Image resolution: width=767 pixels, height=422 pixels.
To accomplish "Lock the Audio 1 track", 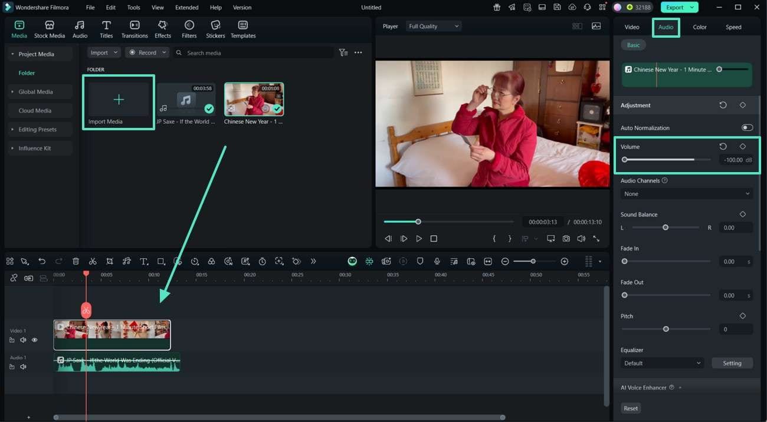I will (x=12, y=367).
